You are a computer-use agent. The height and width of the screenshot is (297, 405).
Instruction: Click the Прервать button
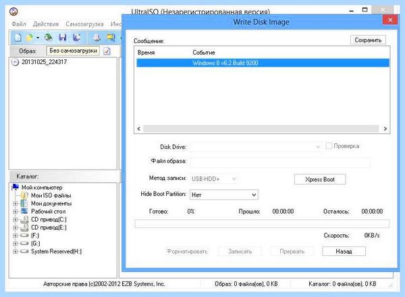coord(292,251)
